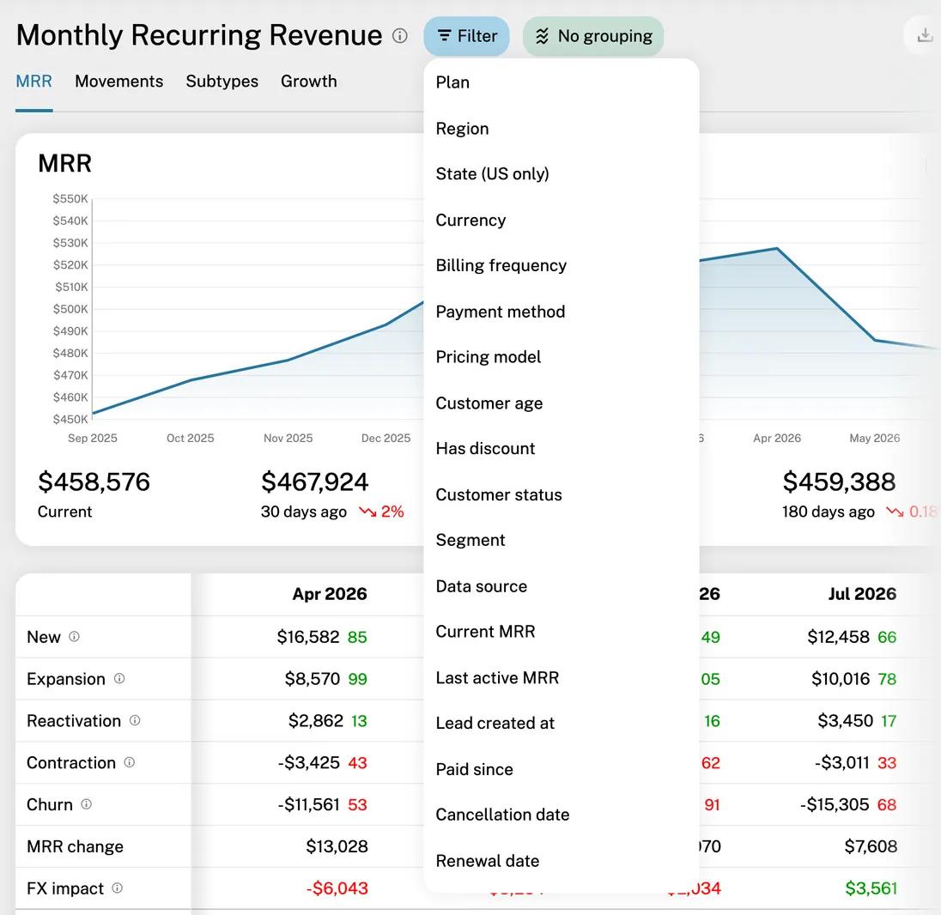Click FX impact $3,561 in Jul 2026

(x=871, y=888)
